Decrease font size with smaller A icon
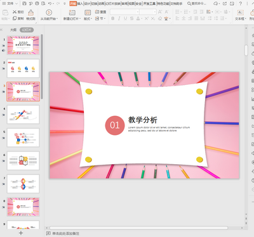 pyautogui.click(x=166, y=12)
